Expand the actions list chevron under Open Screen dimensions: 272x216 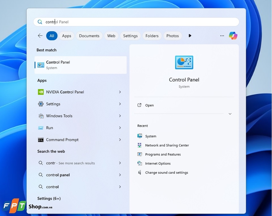pyautogui.click(x=230, y=114)
